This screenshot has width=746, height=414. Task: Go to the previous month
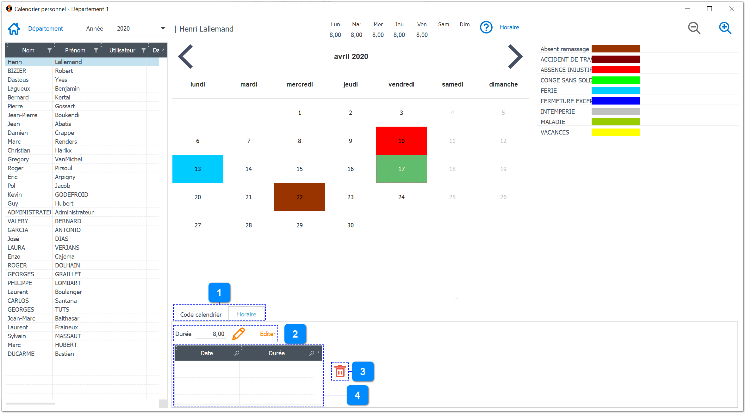pyautogui.click(x=186, y=57)
